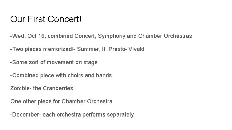This screenshot has width=232, height=130.
Task: Click the word "stage" in third bullet
Action: click(x=91, y=62)
